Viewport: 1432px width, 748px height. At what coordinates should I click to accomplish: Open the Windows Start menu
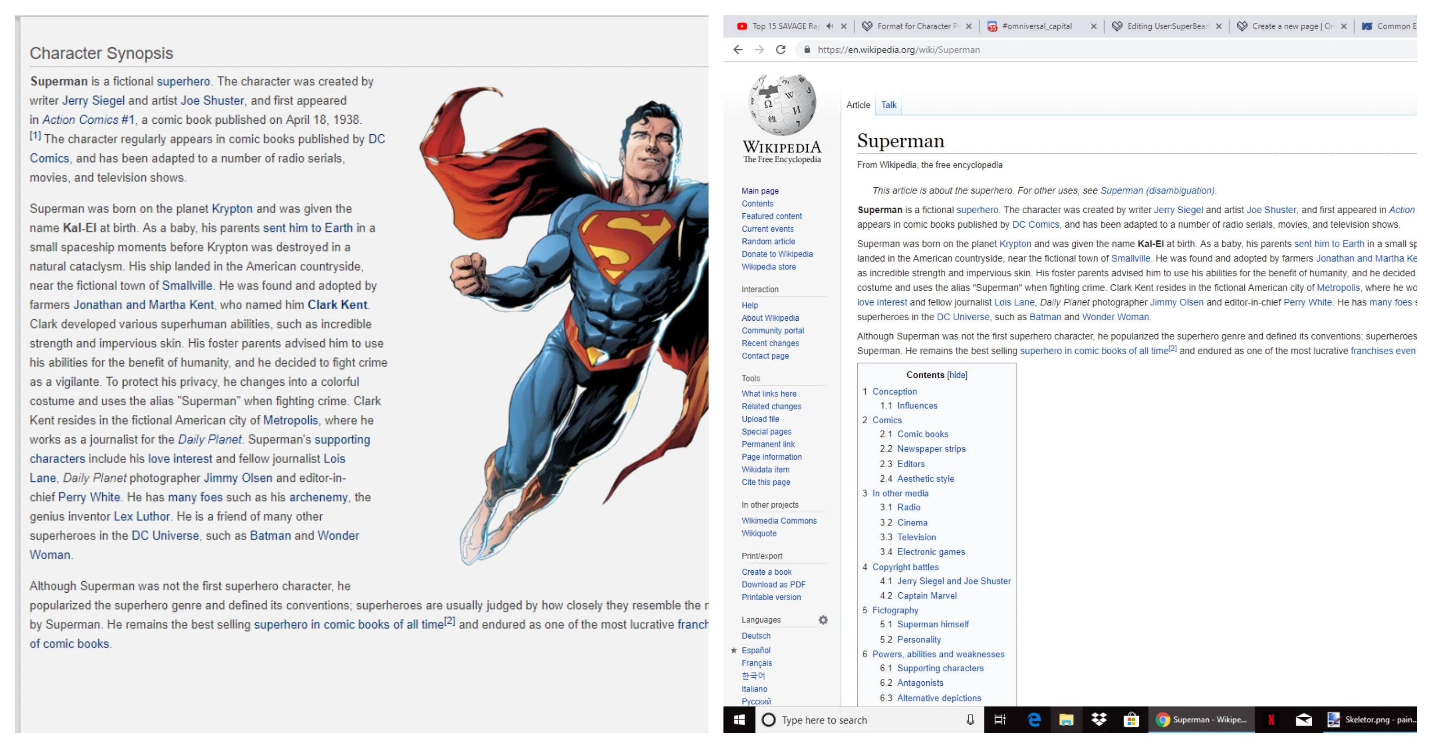[x=739, y=719]
